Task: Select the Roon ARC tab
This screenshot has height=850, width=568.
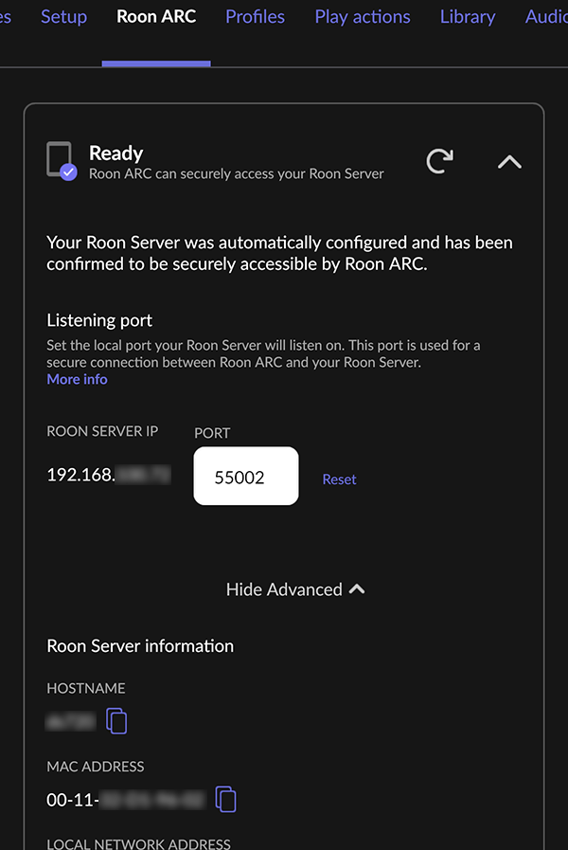Action: click(156, 17)
